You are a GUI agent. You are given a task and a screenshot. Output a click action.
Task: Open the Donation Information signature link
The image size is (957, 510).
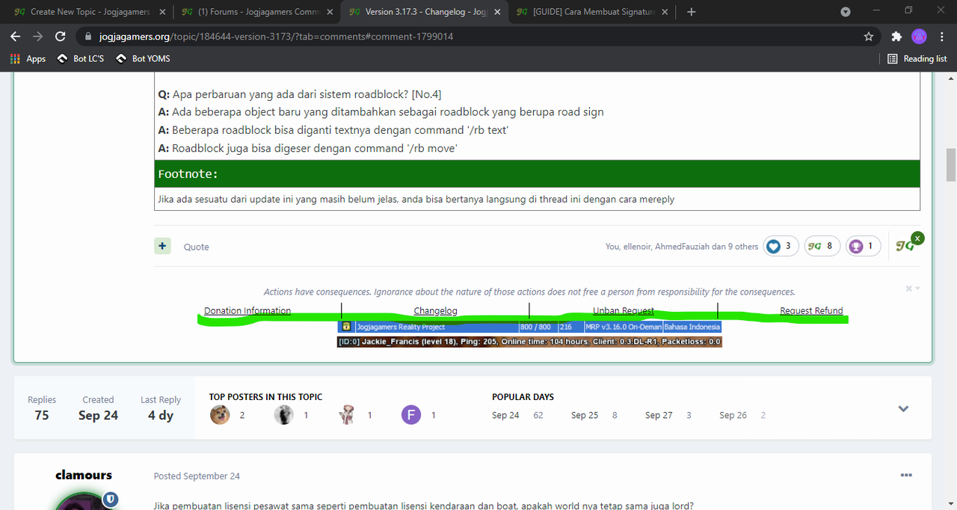point(247,311)
